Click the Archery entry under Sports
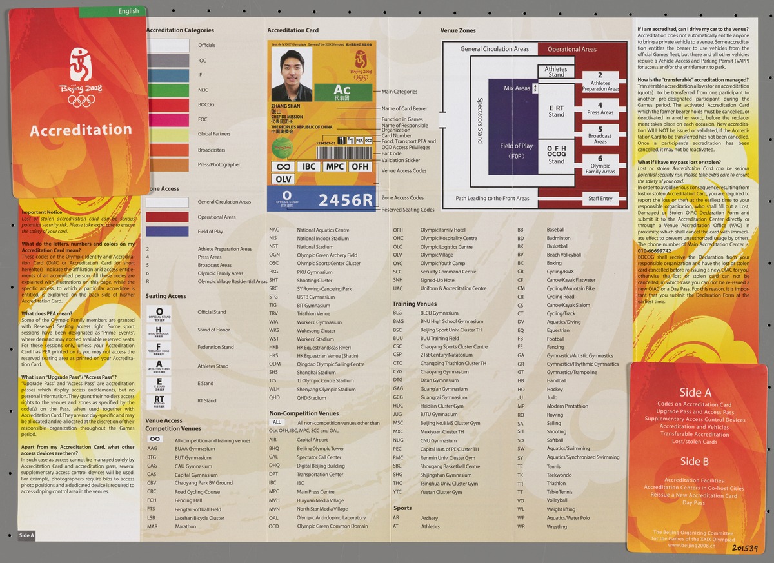Image resolution: width=774 pixels, height=563 pixels. tap(415, 518)
